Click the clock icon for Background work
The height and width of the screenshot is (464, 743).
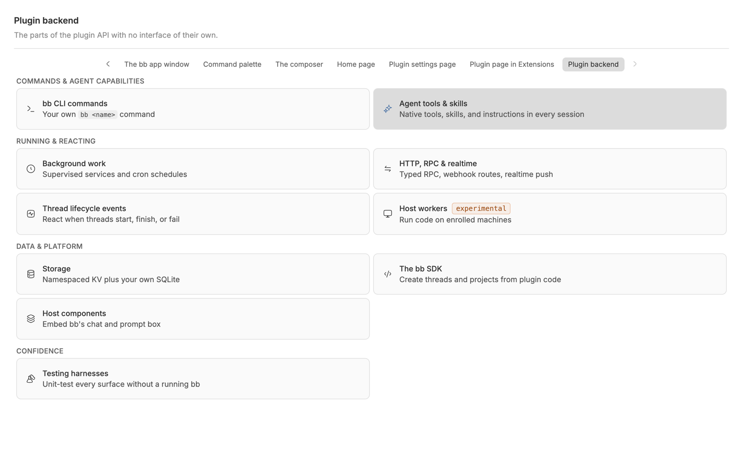31,169
